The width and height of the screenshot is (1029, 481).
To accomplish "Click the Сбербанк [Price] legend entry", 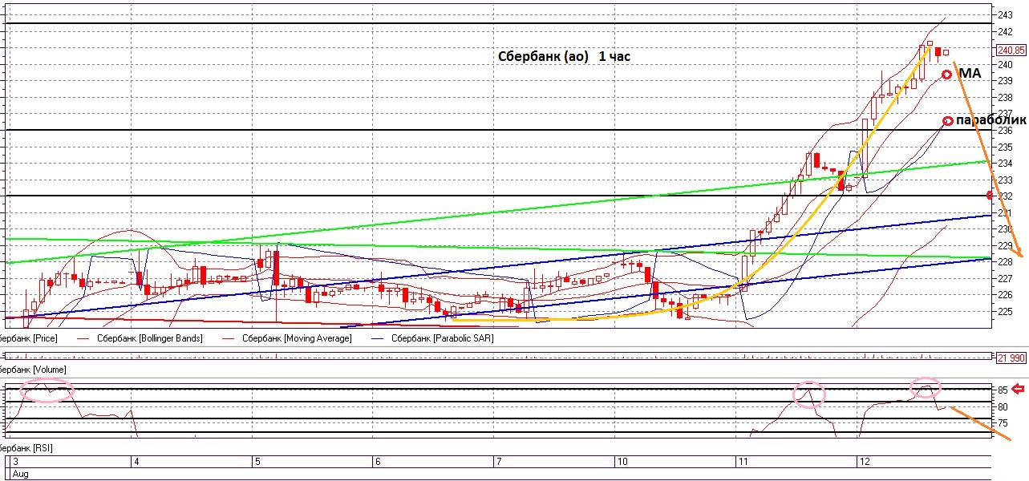I will (x=29, y=338).
